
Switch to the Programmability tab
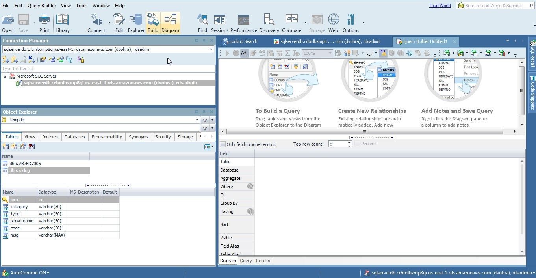click(107, 137)
